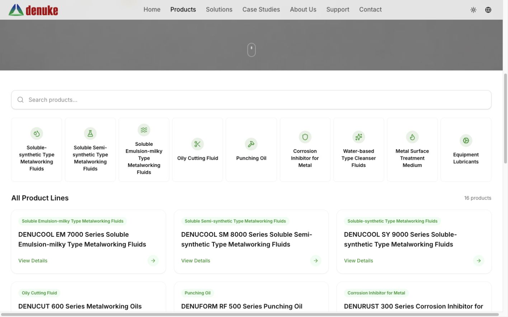Select the Oily Cutting Fluid scissors icon

click(198, 144)
